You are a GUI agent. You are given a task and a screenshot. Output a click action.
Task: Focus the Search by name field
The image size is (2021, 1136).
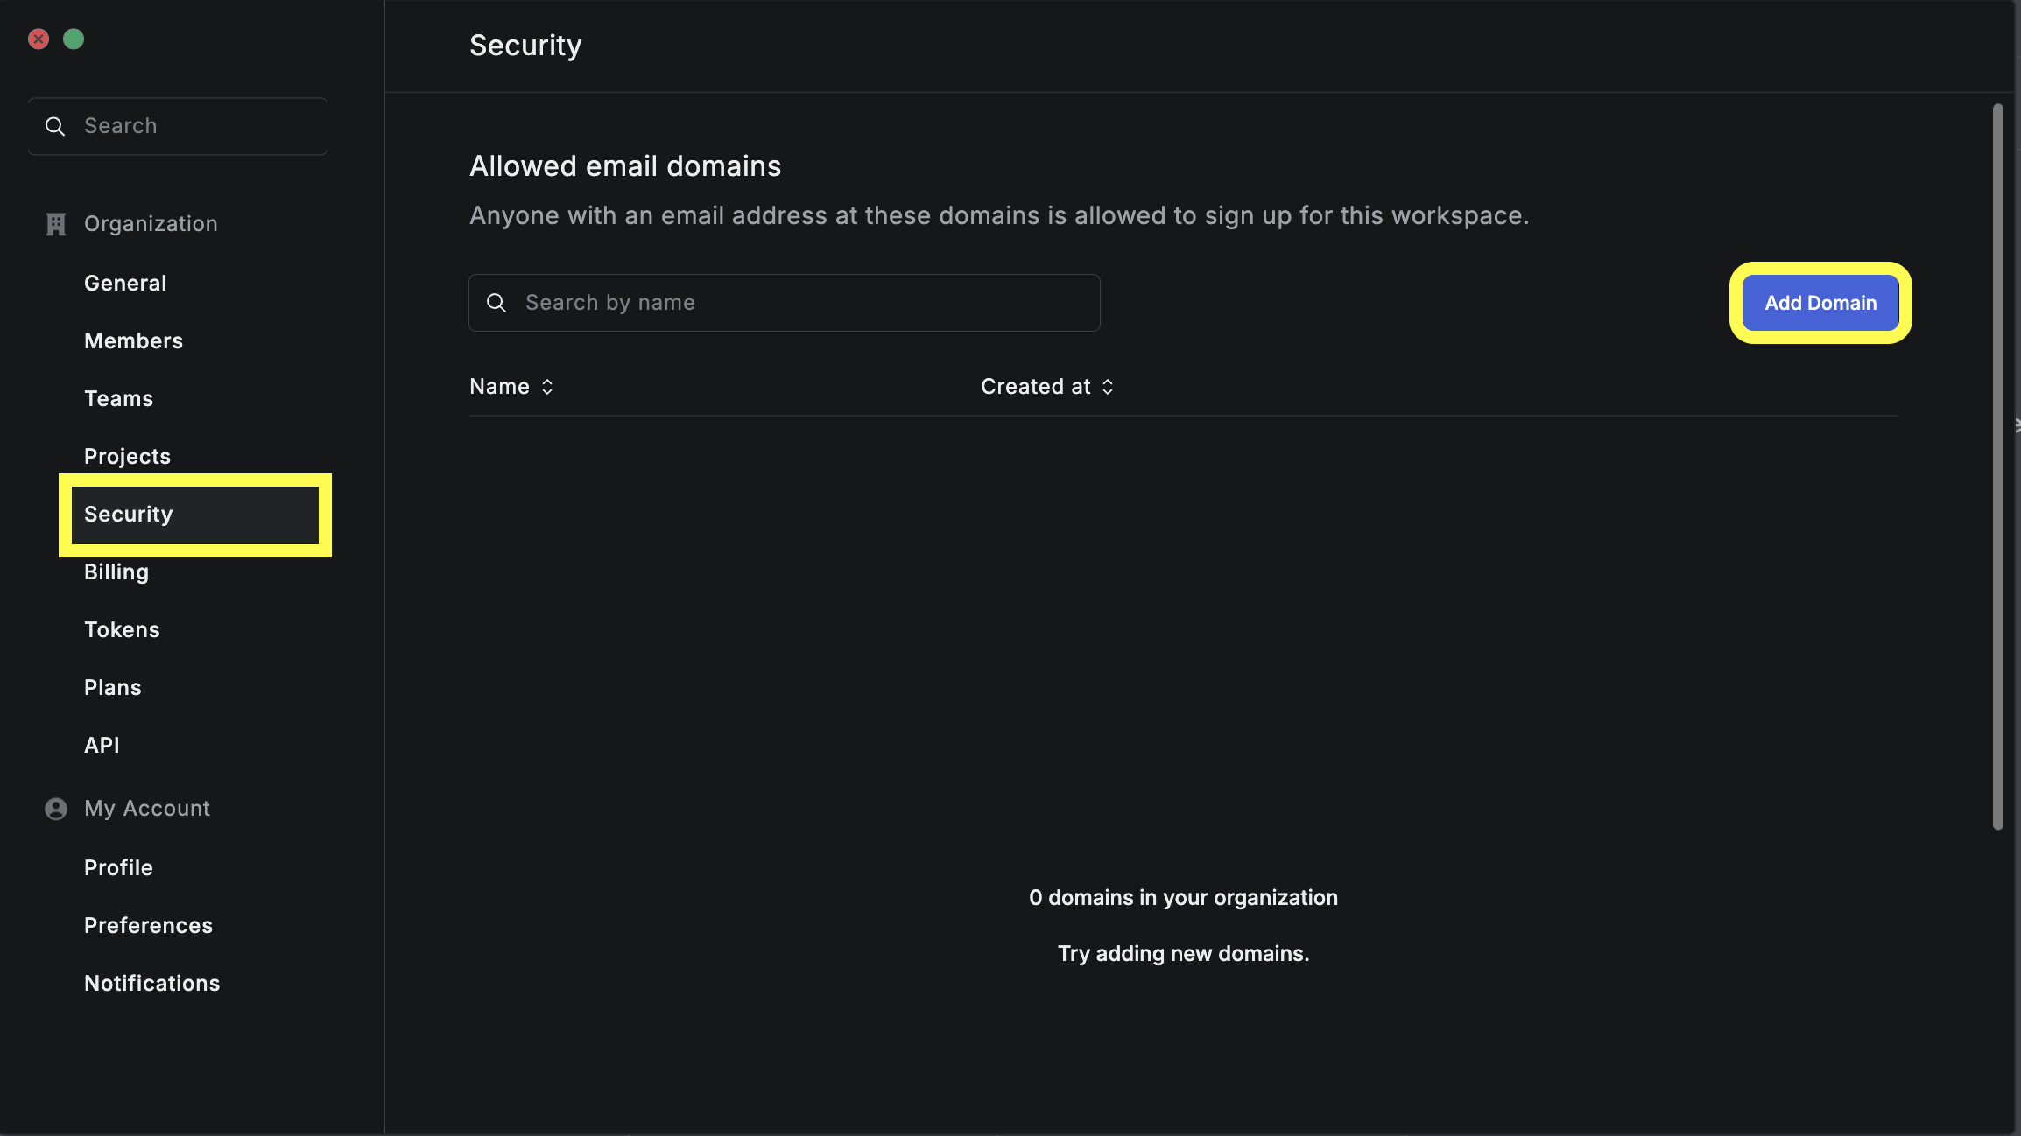click(x=785, y=303)
